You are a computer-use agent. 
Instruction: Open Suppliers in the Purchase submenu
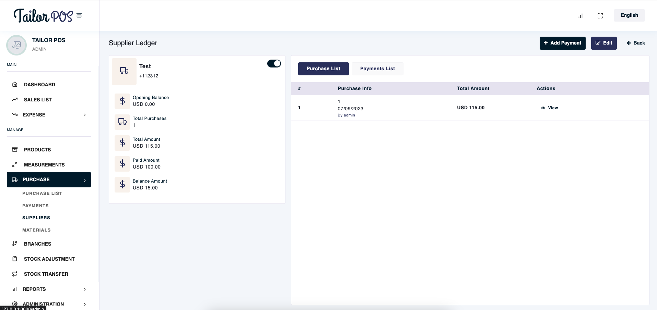point(36,218)
